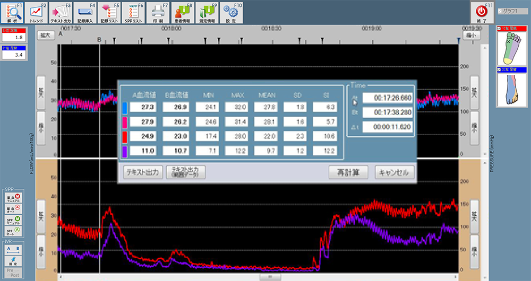
Task: Click the horizontal scrollbar thumb below graph
Action: (270, 277)
